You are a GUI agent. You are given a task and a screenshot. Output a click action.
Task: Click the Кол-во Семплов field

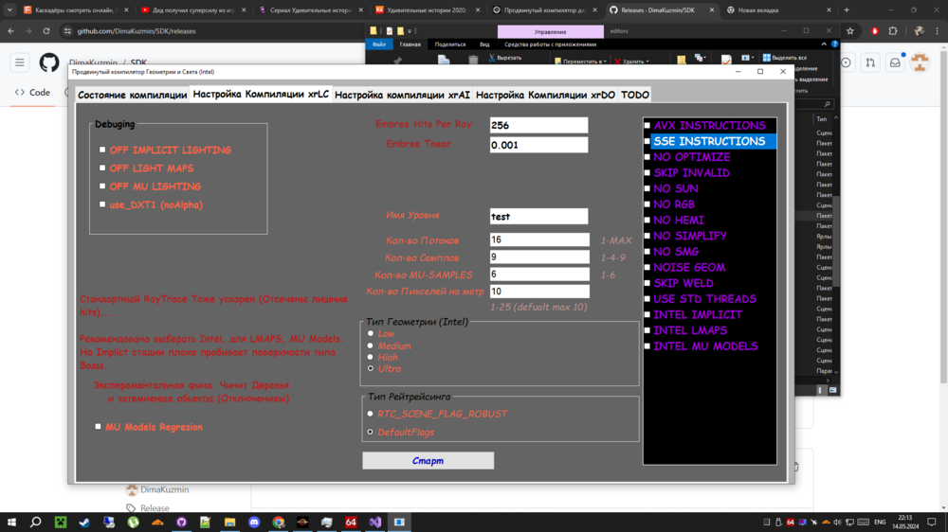[539, 257]
